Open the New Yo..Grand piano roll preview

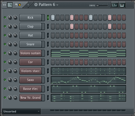pos(89,98)
